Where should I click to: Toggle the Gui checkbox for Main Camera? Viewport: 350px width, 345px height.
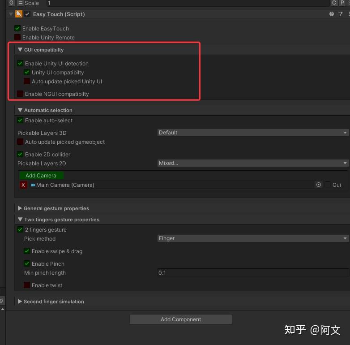tap(328, 185)
